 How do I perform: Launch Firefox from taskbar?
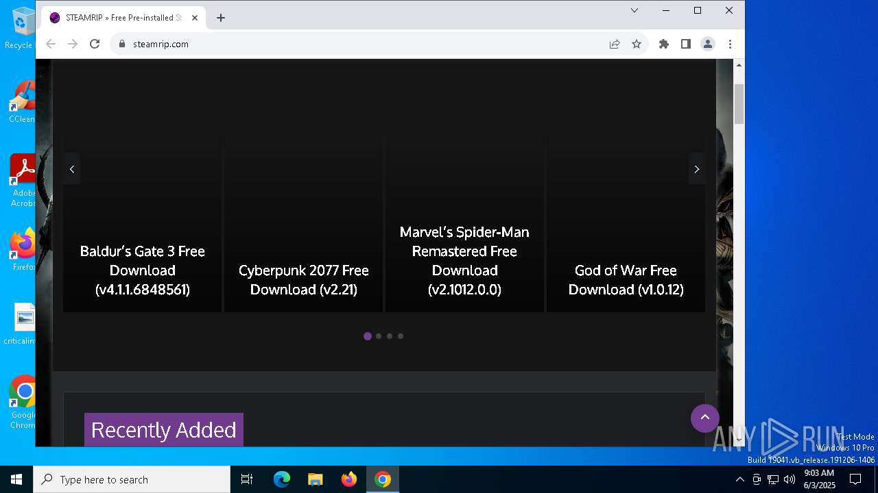pos(348,479)
